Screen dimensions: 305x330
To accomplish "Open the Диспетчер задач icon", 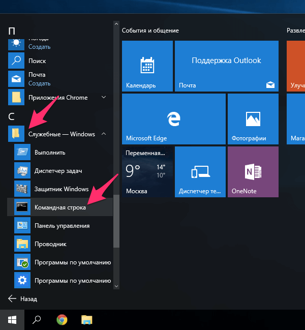I will coord(22,170).
